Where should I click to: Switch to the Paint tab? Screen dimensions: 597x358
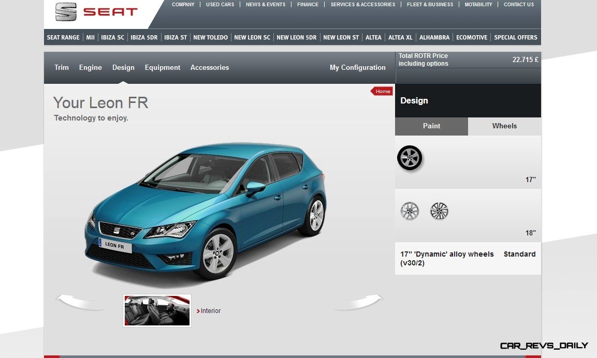click(x=431, y=126)
